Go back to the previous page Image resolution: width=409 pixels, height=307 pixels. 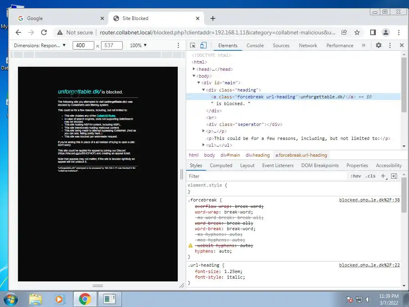18,32
